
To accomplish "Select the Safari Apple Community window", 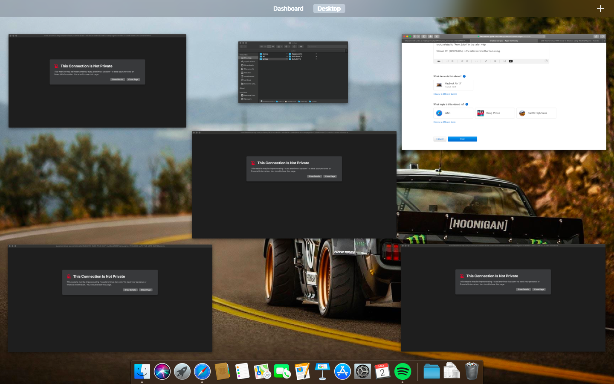I will (504, 92).
